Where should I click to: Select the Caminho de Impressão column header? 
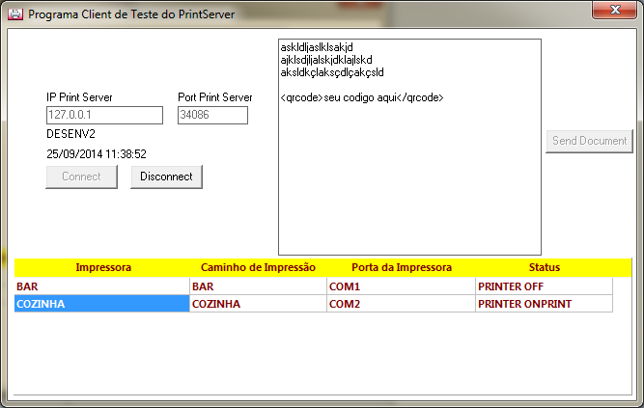coord(258,267)
